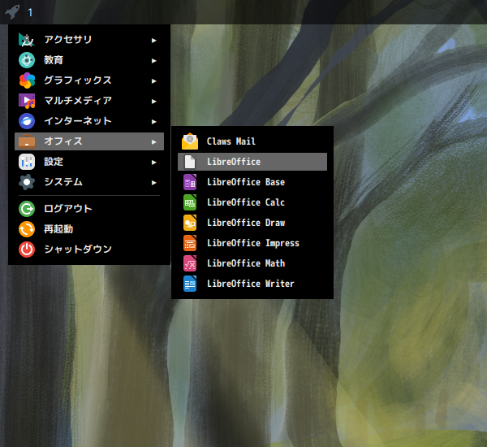Launch LibreOffice Base

tap(252, 182)
